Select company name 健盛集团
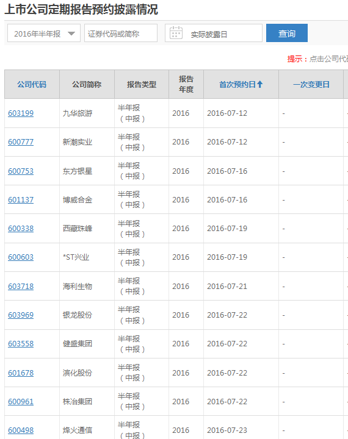348x439 pixels. tap(78, 343)
